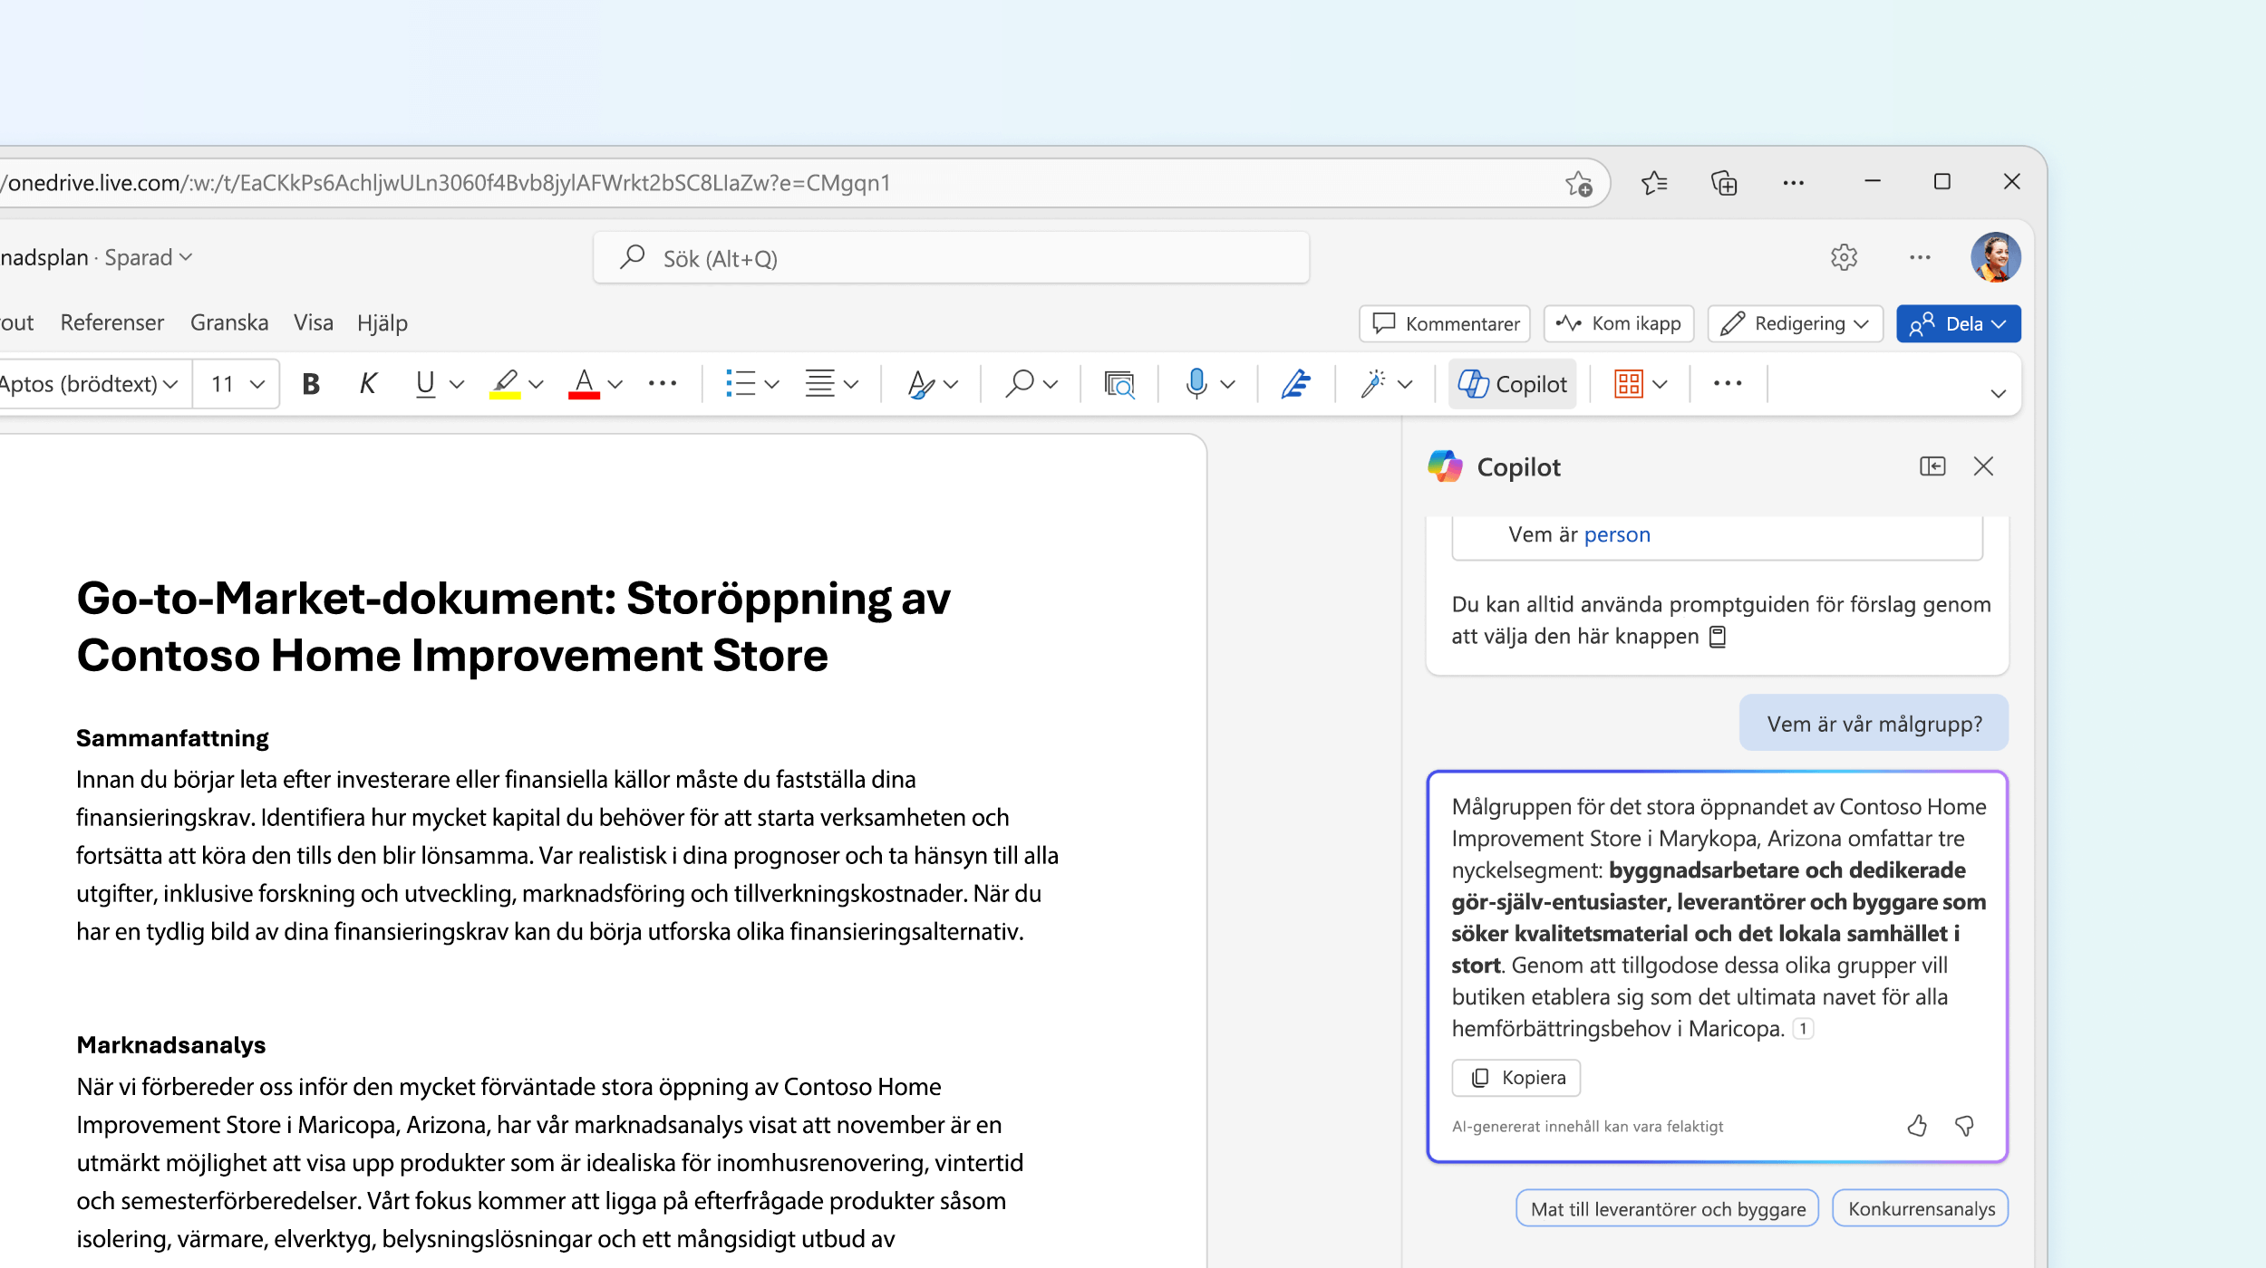The image size is (2266, 1268).
Task: Click the Marknadsanalys heading
Action: 171,1045
